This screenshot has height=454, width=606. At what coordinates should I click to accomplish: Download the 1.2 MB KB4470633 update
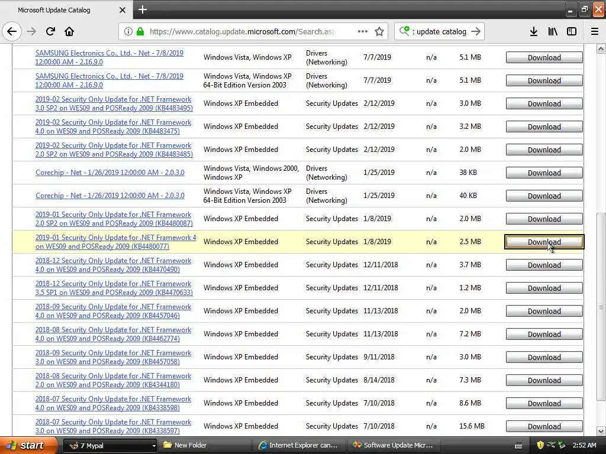click(x=544, y=288)
